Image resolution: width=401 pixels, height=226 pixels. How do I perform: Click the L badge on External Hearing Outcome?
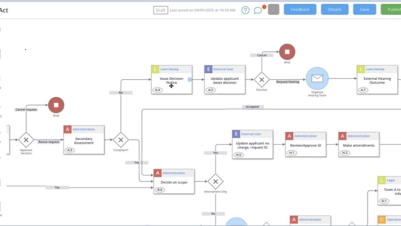point(360,69)
